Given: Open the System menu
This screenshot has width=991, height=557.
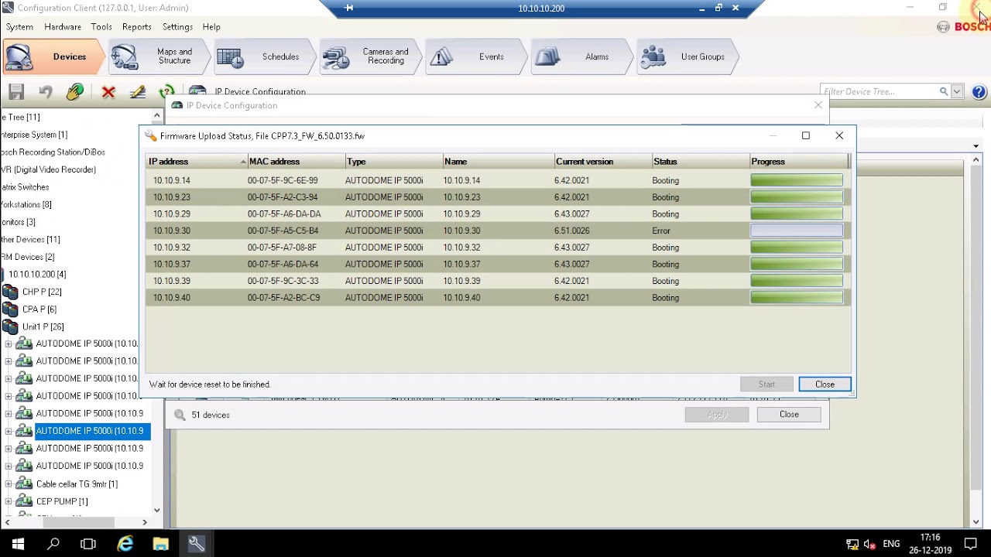Looking at the screenshot, I should (19, 27).
